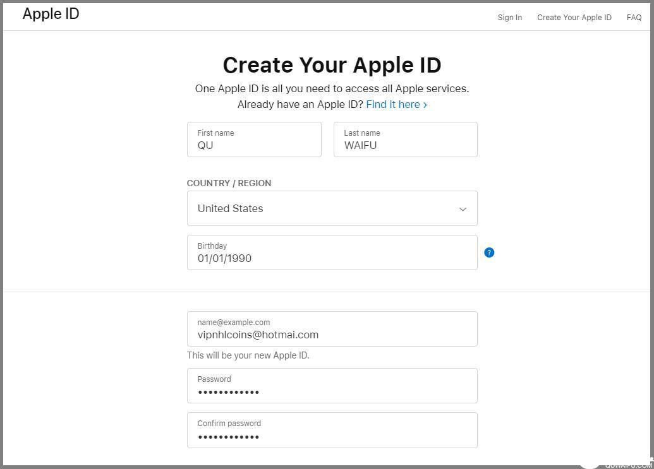Click the Apple ID logo text
The width and height of the screenshot is (654, 469).
pyautogui.click(x=51, y=14)
